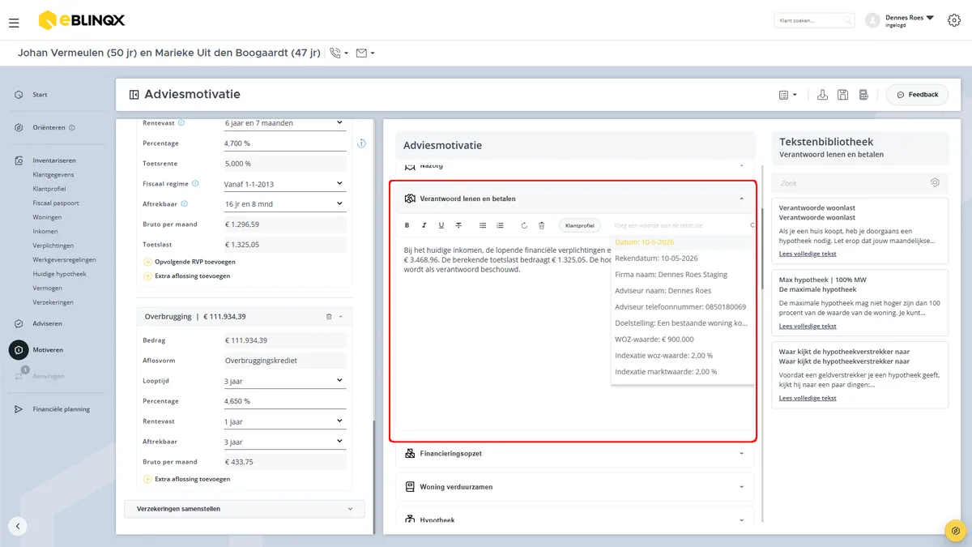Open the chat bubble at bottom right

point(957,531)
